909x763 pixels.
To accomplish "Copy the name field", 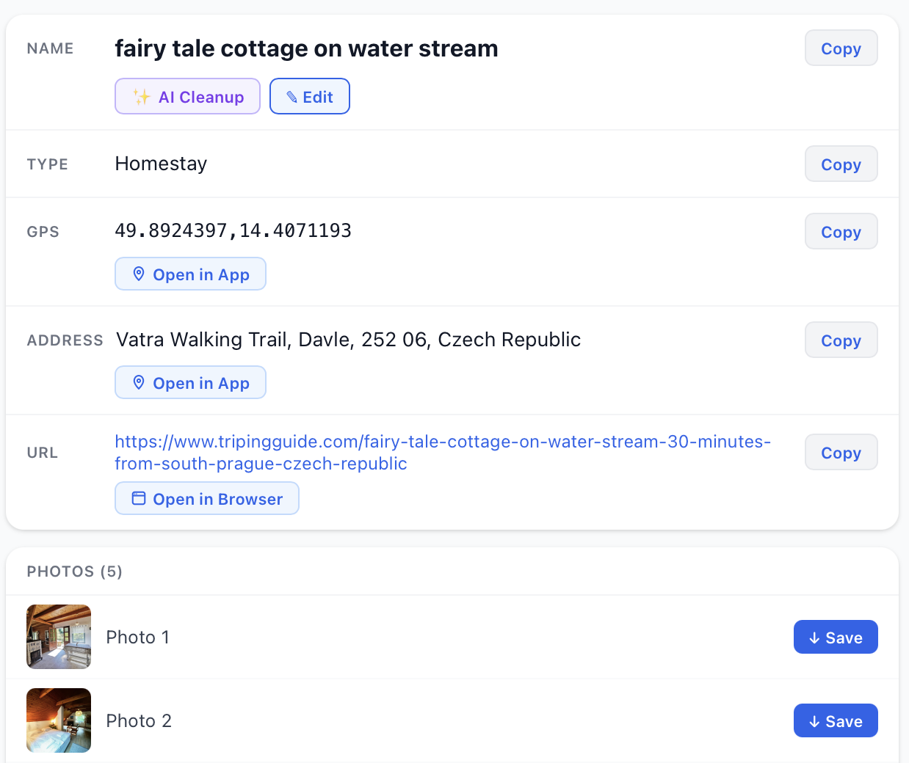I will tap(841, 48).
